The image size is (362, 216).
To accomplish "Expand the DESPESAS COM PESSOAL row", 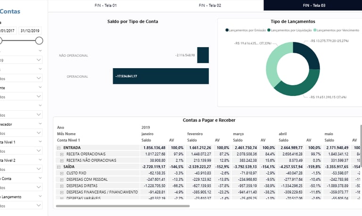I will (x=62, y=180).
